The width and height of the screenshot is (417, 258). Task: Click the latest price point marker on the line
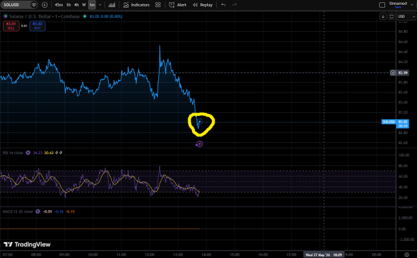point(200,122)
